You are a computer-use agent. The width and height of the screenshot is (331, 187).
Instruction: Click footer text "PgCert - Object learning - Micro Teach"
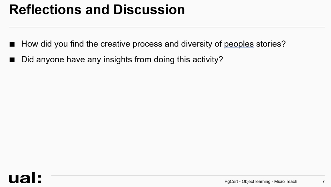point(261,182)
